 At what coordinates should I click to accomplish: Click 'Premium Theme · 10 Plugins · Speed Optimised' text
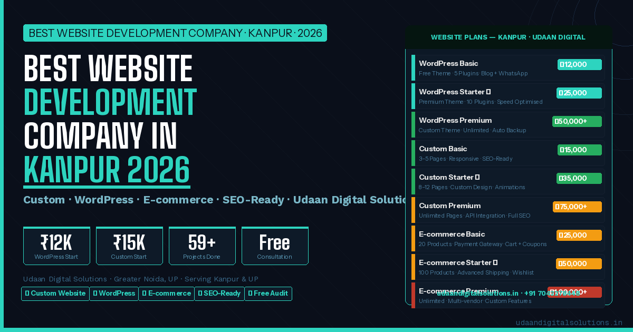pyautogui.click(x=481, y=102)
